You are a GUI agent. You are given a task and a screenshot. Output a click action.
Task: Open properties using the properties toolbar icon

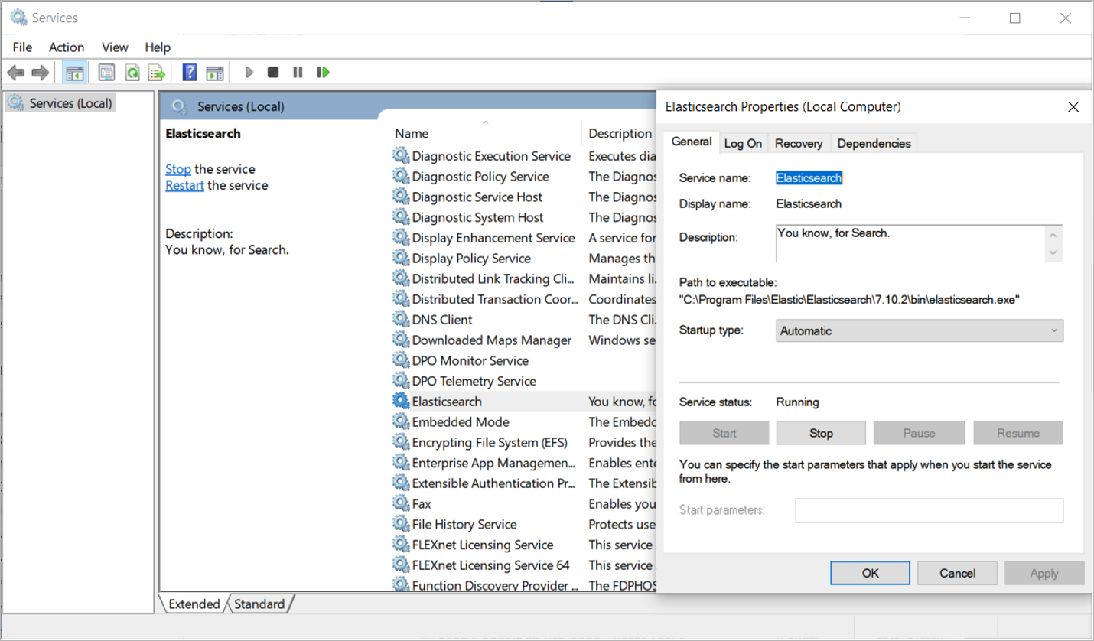tap(107, 72)
